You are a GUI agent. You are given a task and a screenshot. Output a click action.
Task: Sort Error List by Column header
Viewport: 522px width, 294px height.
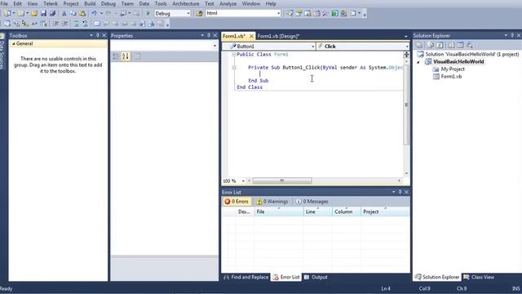[x=347, y=212]
